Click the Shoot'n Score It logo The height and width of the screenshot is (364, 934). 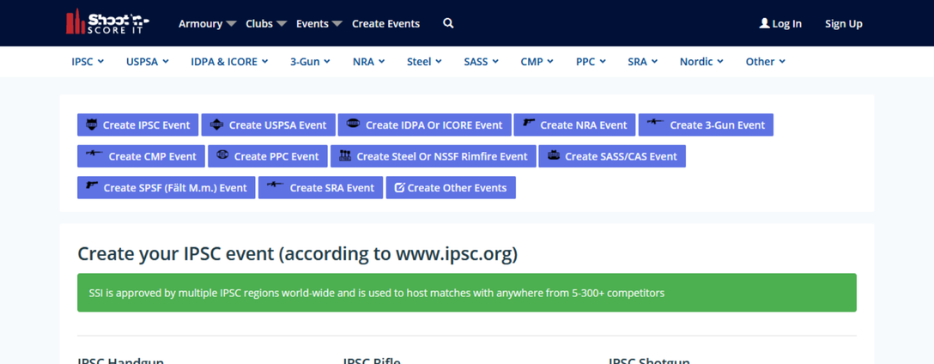click(107, 22)
